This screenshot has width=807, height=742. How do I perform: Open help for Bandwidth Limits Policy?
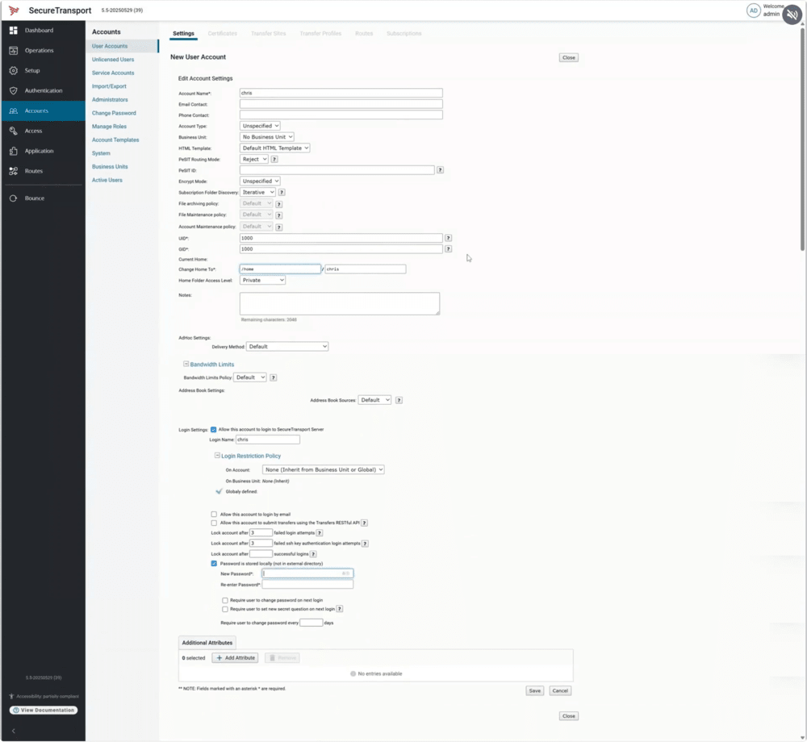(274, 378)
